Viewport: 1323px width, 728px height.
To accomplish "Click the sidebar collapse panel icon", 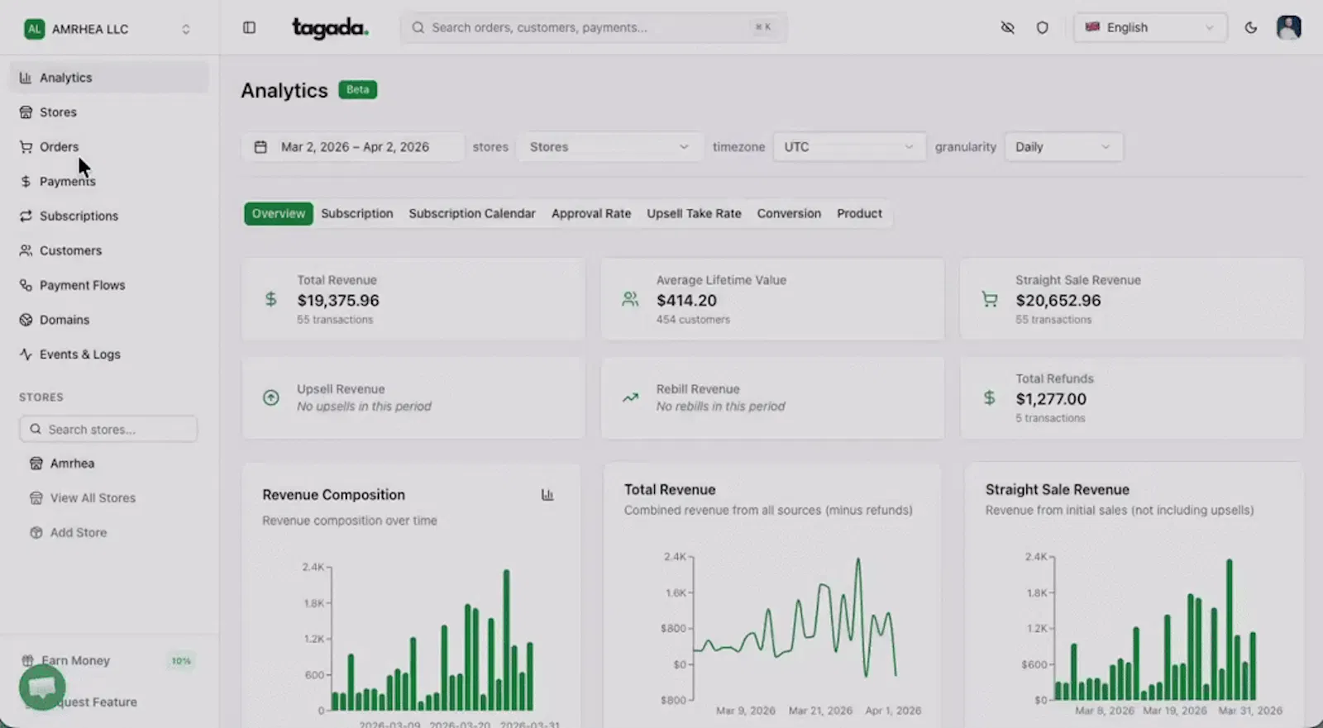I will 249,27.
